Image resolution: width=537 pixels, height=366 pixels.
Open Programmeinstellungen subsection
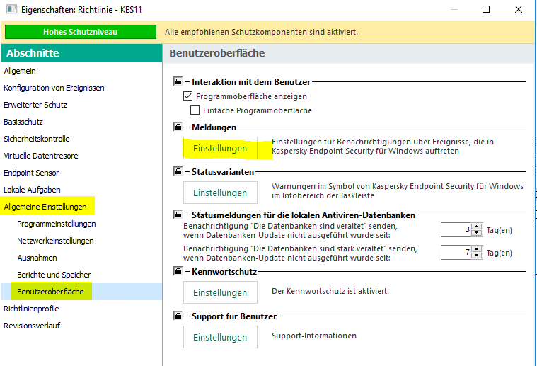click(57, 224)
